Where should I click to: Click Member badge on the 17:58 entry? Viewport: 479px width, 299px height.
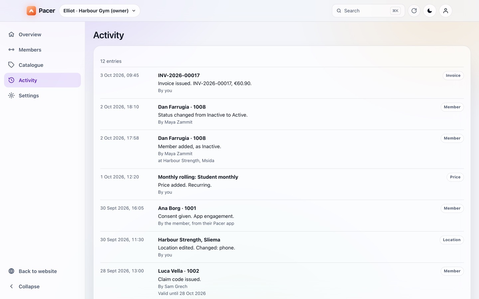pos(452,138)
